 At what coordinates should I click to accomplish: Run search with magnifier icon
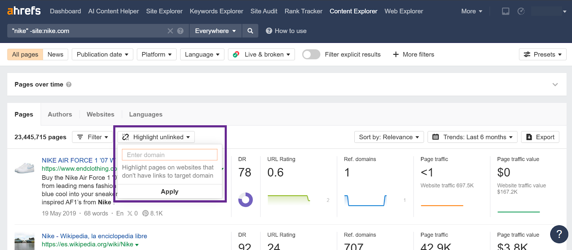(x=250, y=31)
